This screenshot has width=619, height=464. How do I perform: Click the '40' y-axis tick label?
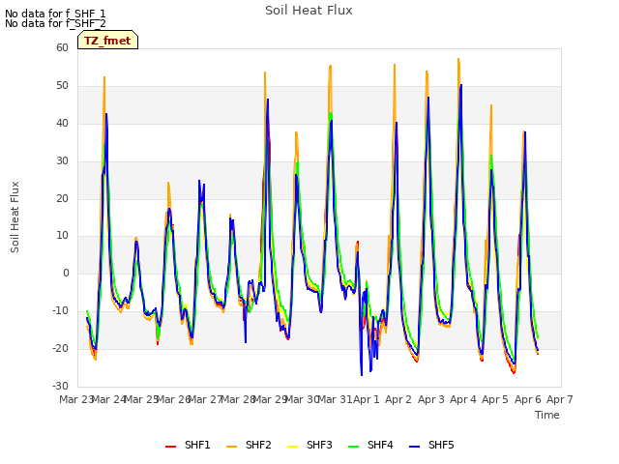pyautogui.click(x=62, y=124)
